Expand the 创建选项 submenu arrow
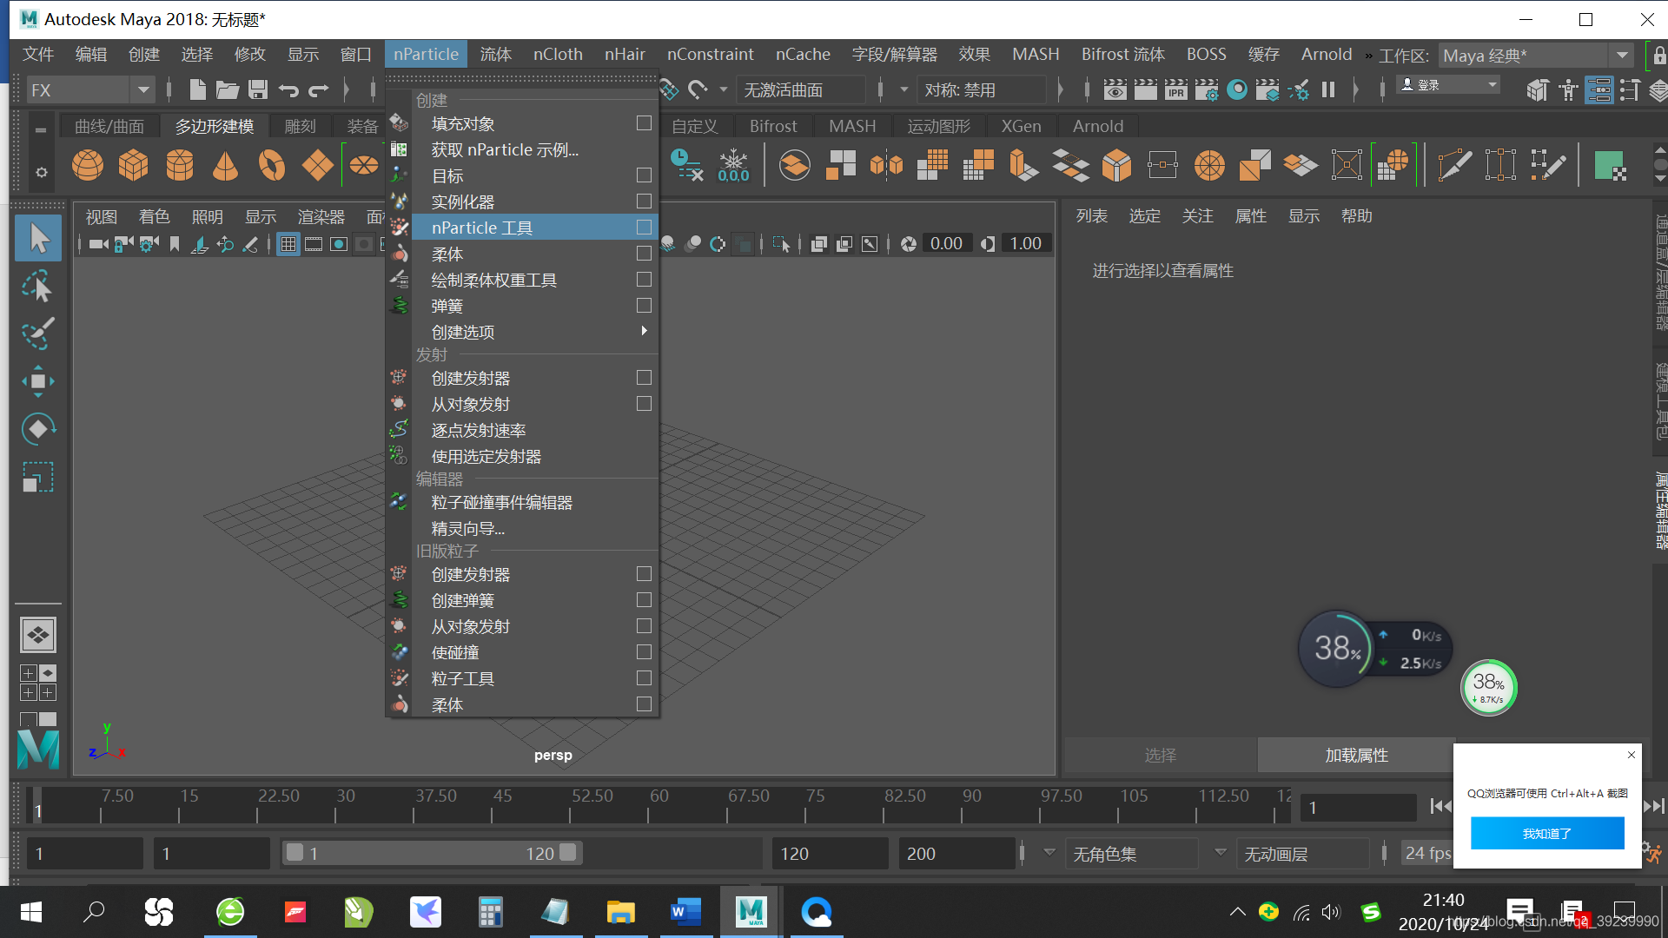 (x=644, y=331)
